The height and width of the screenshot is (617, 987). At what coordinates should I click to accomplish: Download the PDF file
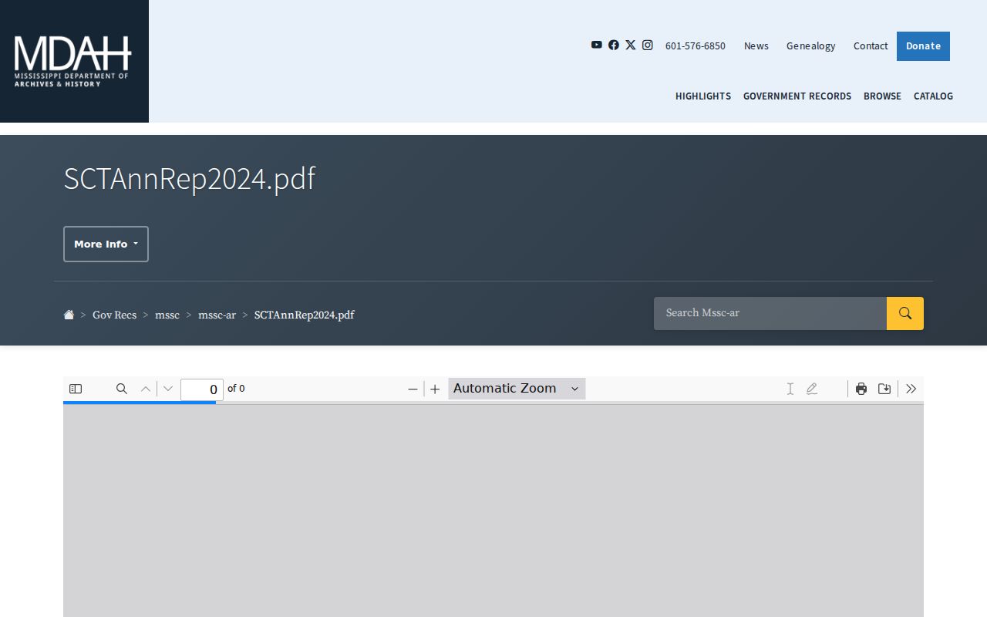(x=884, y=389)
